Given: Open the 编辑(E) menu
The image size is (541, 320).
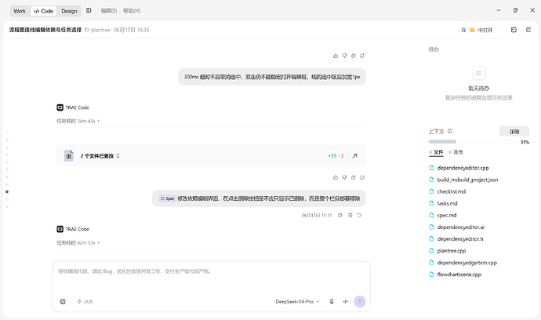Looking at the screenshot, I should [109, 11].
